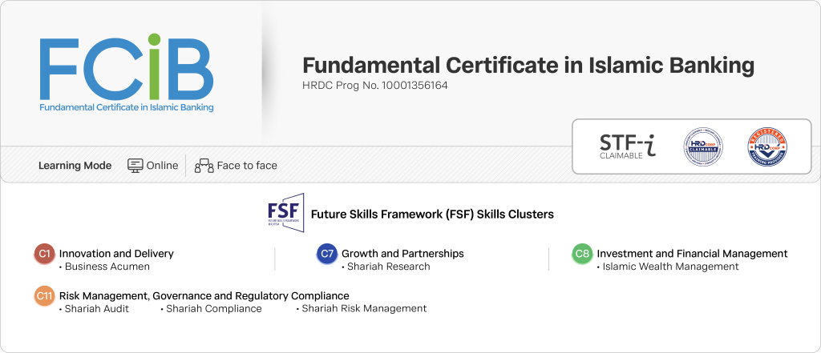The width and height of the screenshot is (821, 353).
Task: Click the Shariah Compliance skill
Action: click(213, 309)
